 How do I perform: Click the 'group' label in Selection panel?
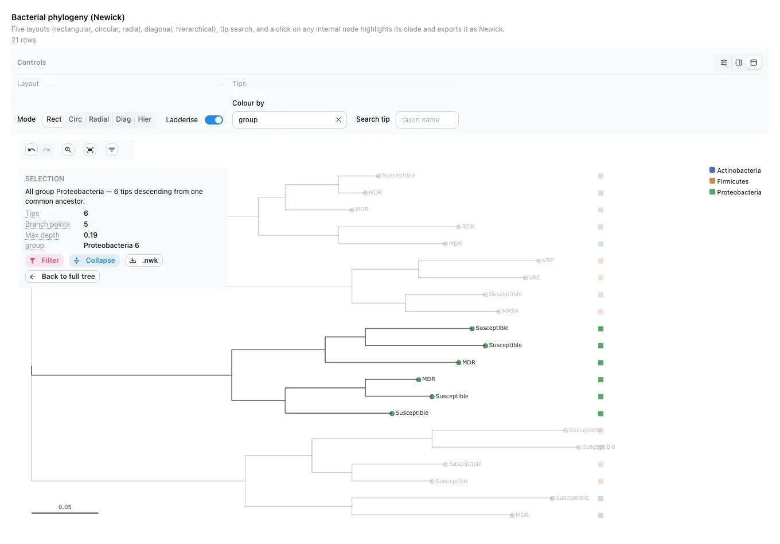point(34,246)
